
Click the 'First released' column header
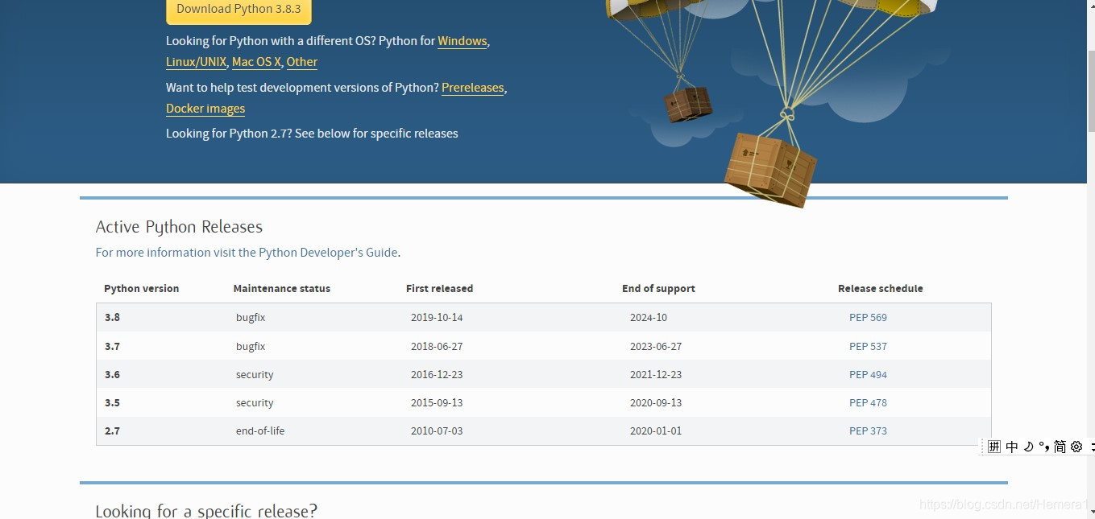tap(439, 289)
